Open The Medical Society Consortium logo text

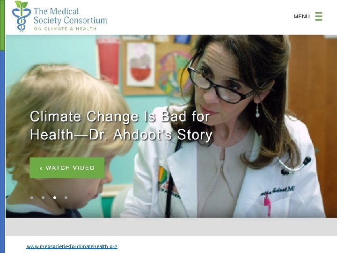click(70, 16)
